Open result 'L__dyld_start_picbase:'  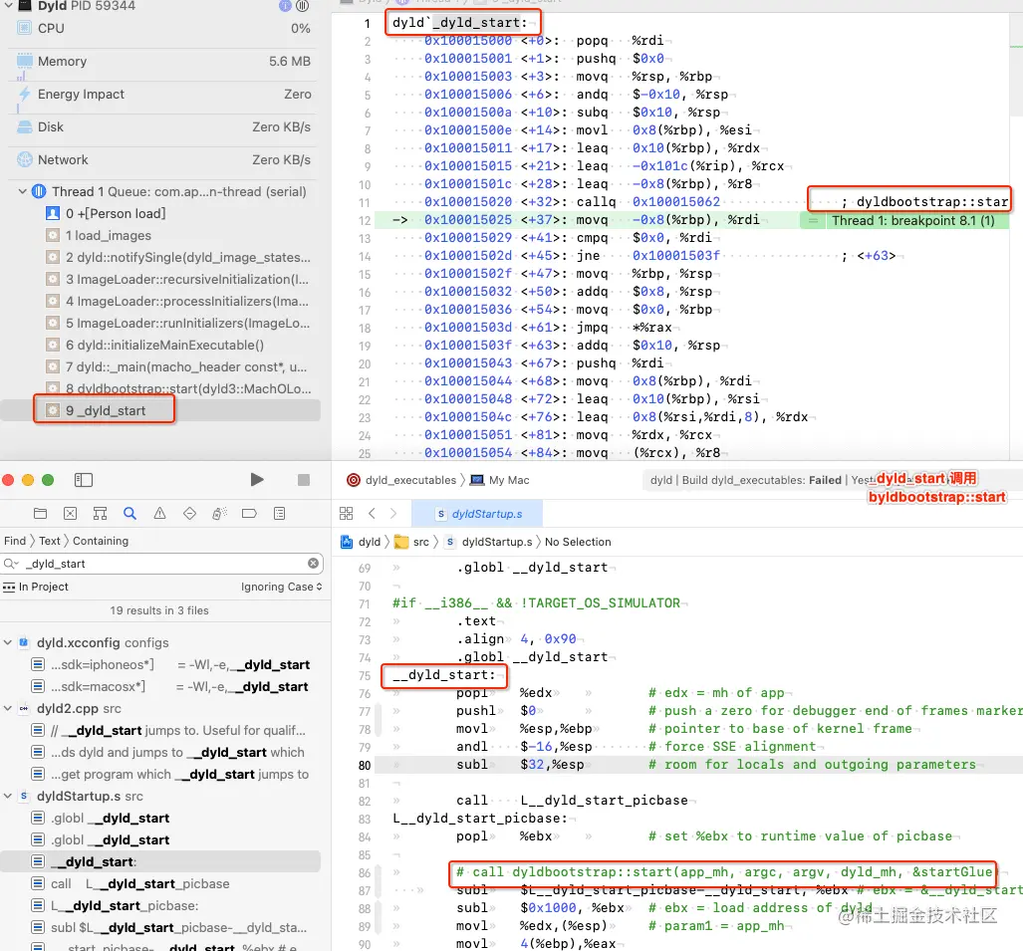pyautogui.click(x=115, y=906)
